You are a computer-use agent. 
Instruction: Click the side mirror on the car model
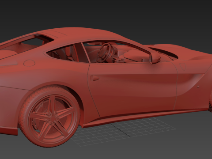(x=155, y=58)
